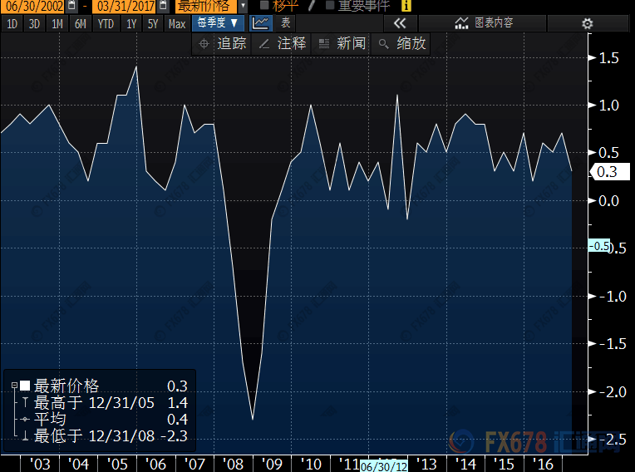Activate the 注释 annotate tool

coord(282,43)
